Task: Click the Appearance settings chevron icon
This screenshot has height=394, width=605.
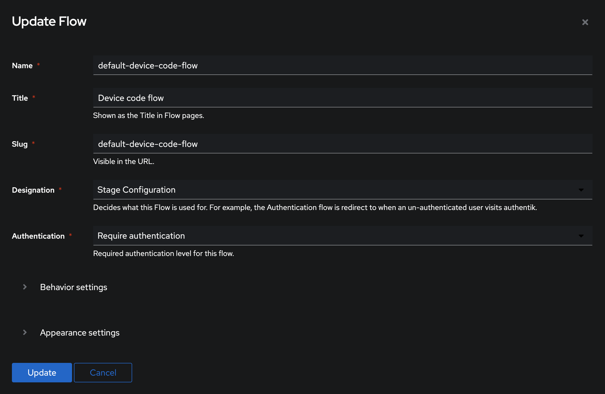Action: click(x=25, y=332)
